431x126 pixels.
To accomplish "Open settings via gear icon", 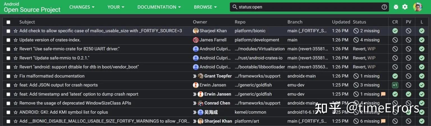I will (x=405, y=7).
